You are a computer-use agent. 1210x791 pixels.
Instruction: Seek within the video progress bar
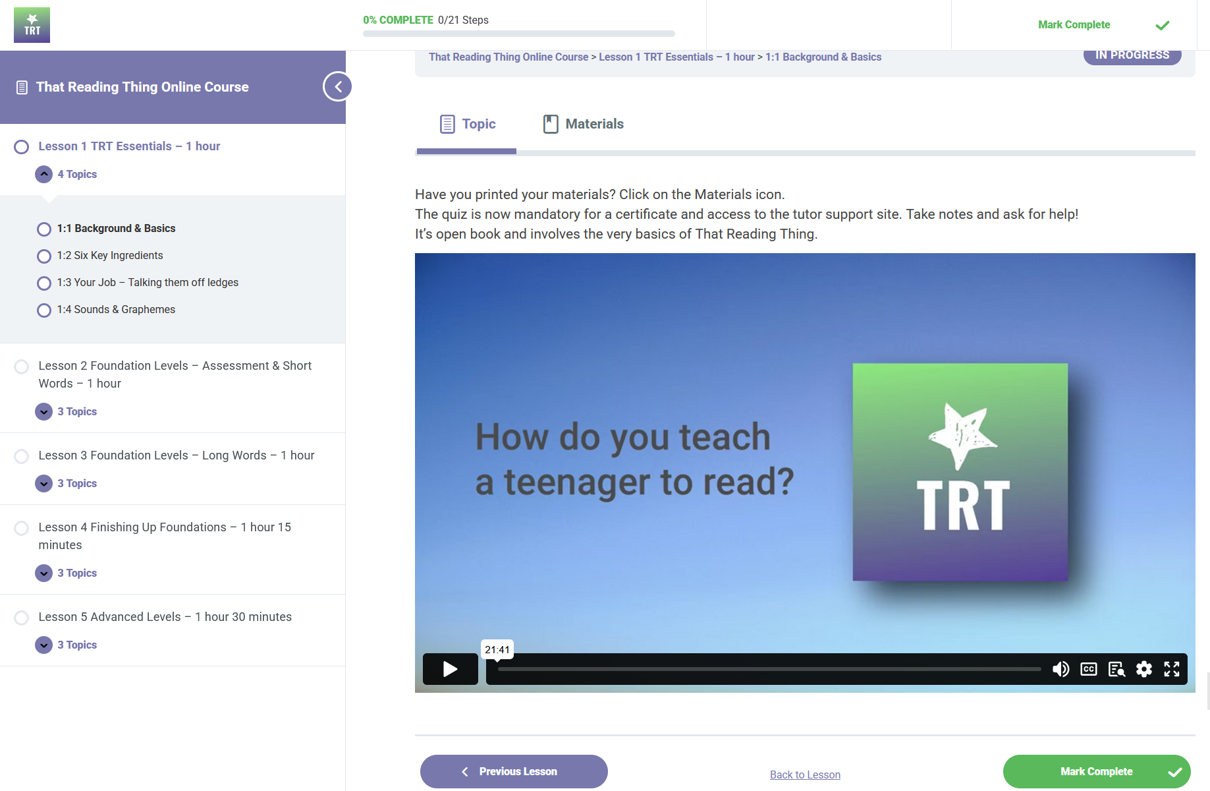pos(769,669)
